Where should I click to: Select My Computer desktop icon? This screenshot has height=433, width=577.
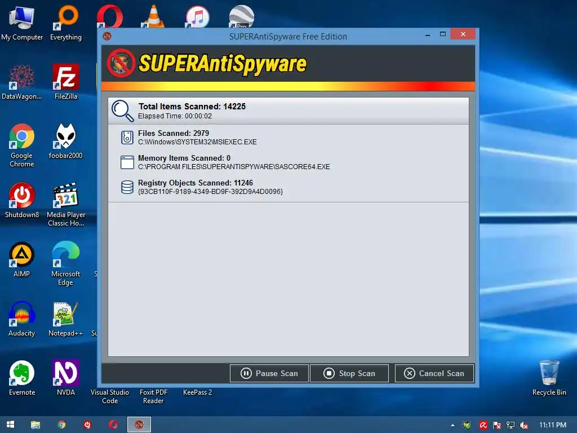(x=22, y=24)
